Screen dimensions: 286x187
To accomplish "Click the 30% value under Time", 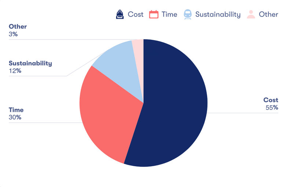I will click(15, 118).
